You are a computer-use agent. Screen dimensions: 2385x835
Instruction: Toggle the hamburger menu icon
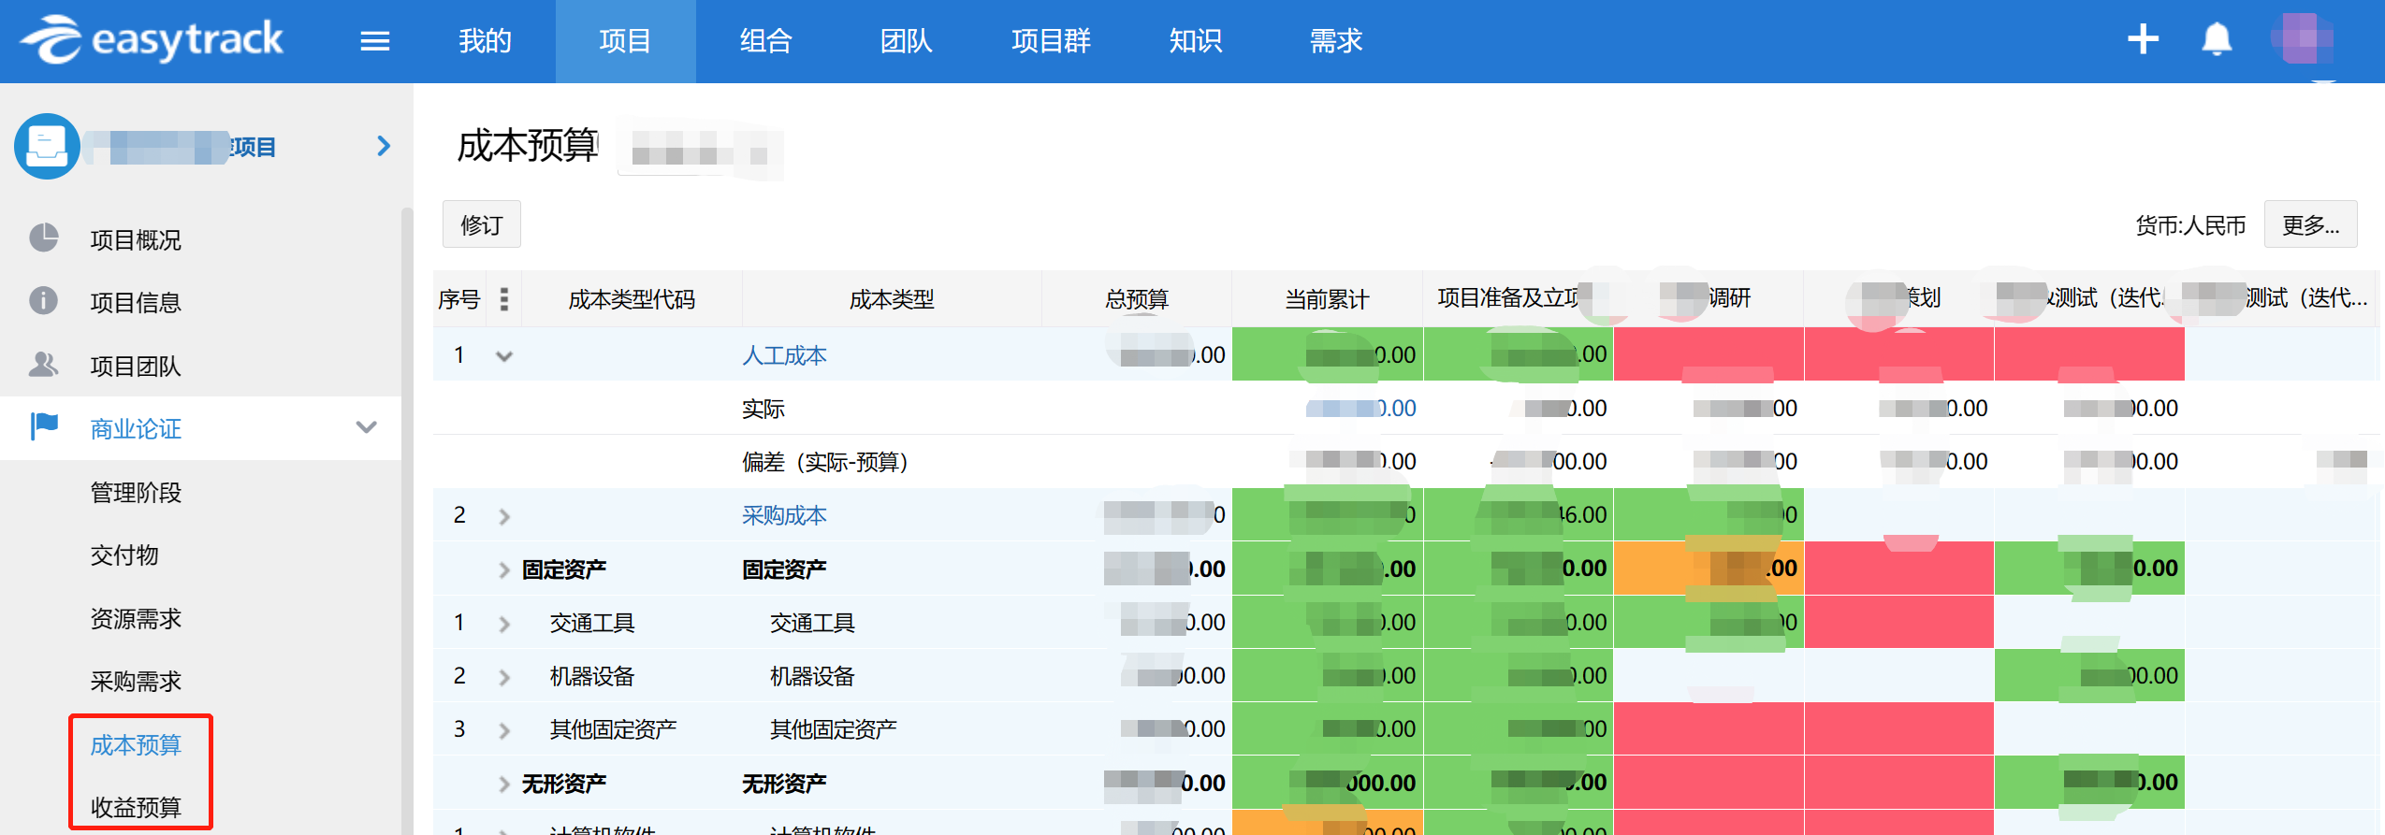(x=375, y=41)
